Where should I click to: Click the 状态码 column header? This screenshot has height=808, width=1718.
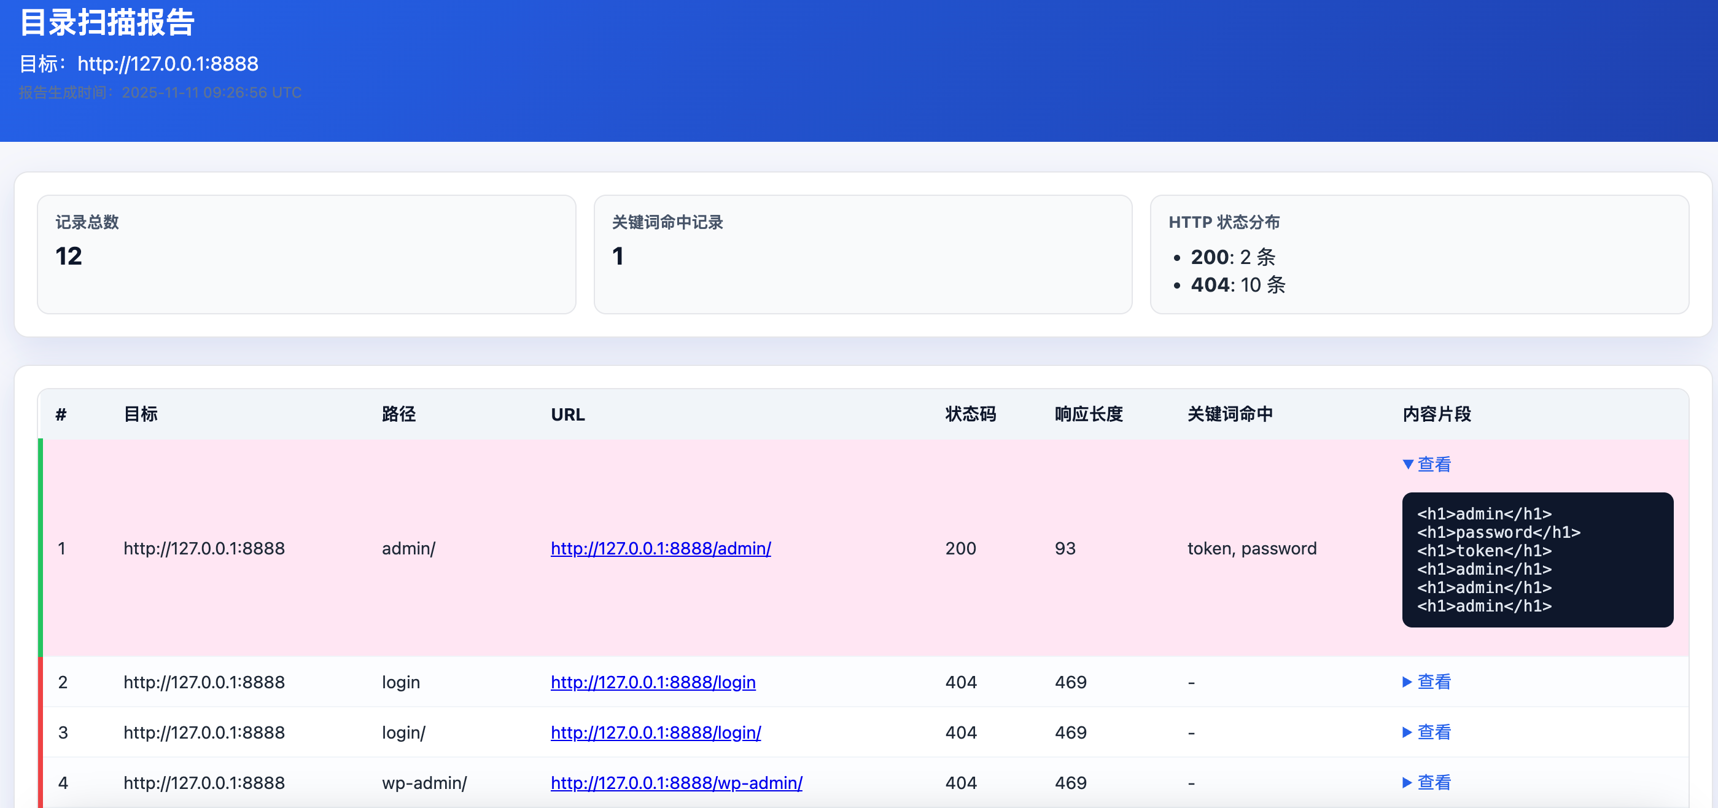pyautogui.click(x=970, y=414)
